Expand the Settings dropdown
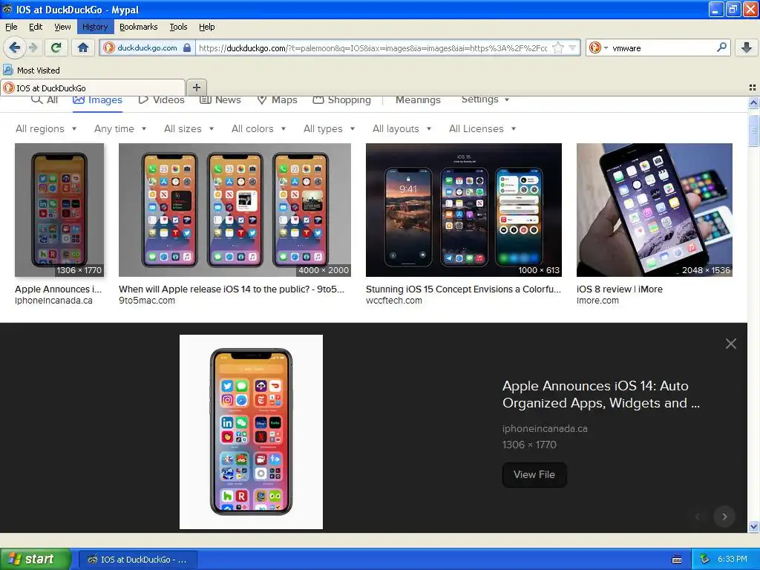This screenshot has width=760, height=570. click(485, 99)
